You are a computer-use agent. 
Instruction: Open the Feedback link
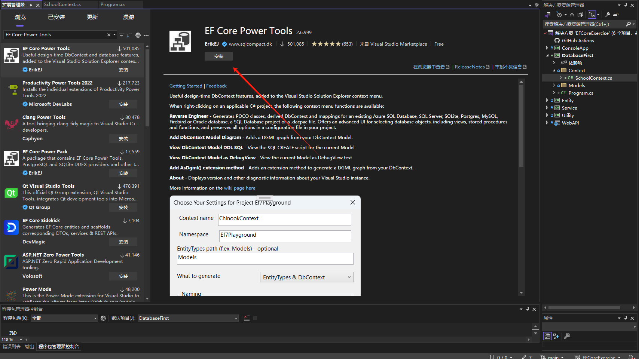pos(216,86)
